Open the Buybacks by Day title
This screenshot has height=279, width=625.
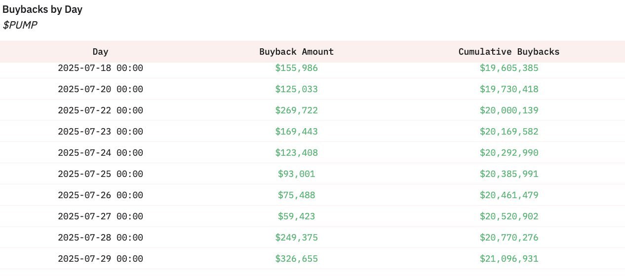(42, 9)
